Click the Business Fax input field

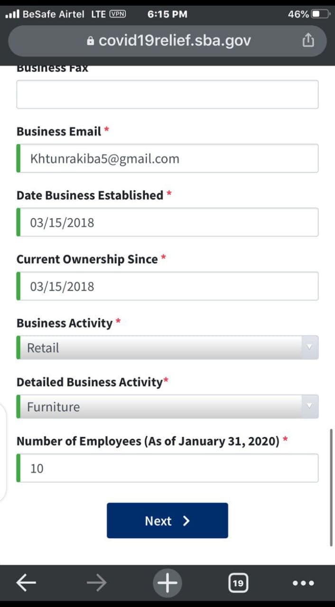point(167,94)
